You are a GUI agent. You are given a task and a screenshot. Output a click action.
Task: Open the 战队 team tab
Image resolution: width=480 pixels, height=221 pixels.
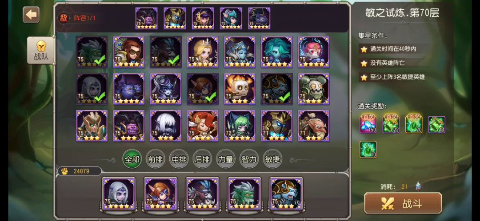click(x=41, y=51)
